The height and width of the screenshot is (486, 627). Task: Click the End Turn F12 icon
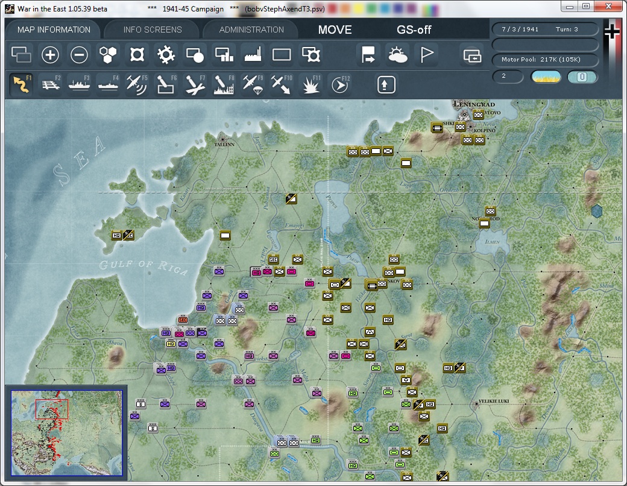point(340,84)
